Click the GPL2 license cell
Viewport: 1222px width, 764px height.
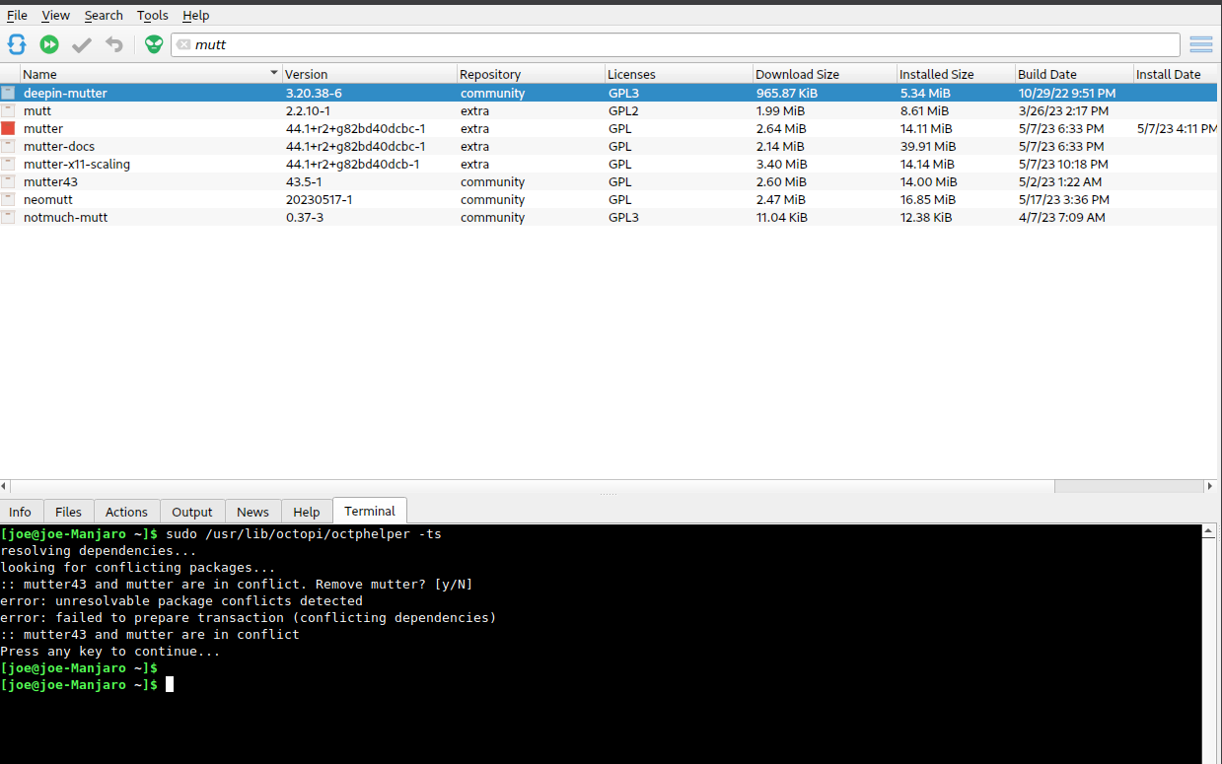coord(623,110)
